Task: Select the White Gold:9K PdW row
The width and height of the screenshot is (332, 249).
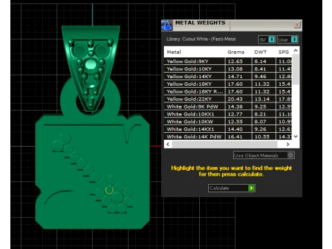Action: tap(228, 107)
